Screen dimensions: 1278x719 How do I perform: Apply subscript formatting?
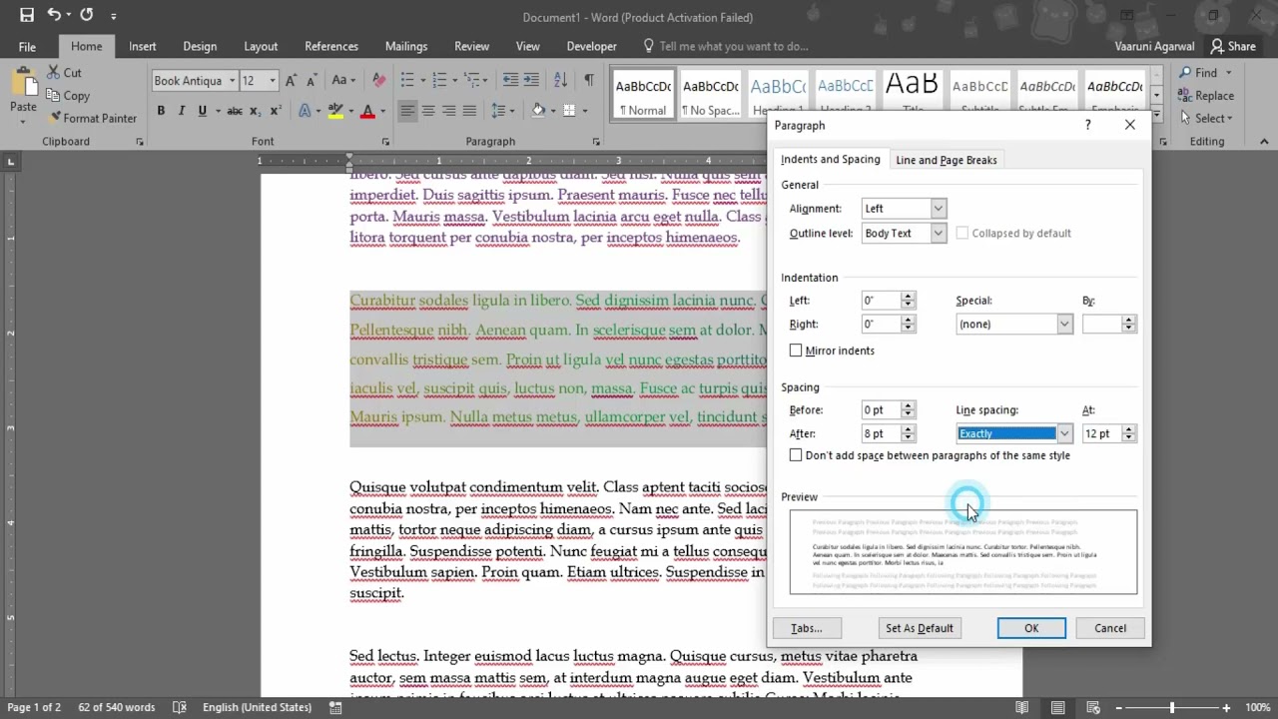pyautogui.click(x=255, y=111)
